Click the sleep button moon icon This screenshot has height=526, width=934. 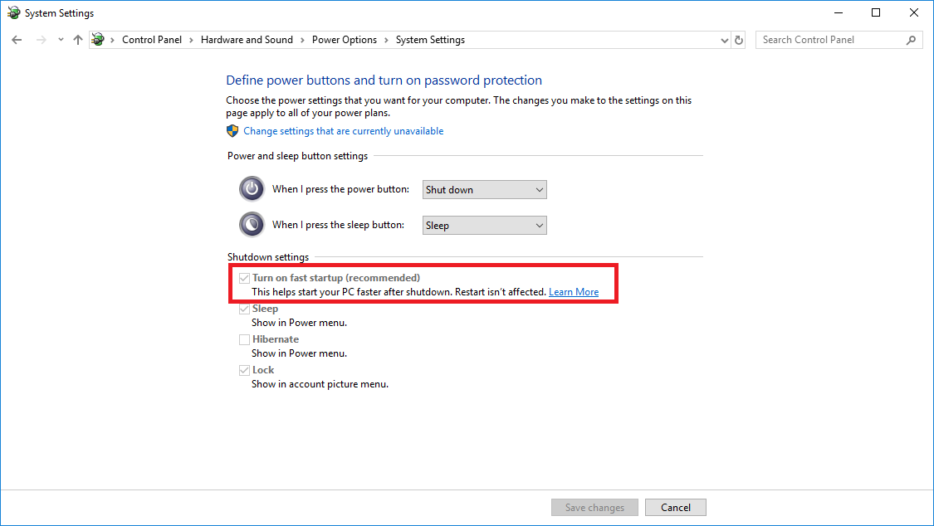(x=252, y=225)
